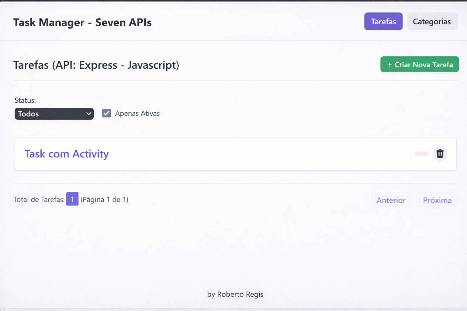Select the plus icon on Criar Nova Tarefa
The width and height of the screenshot is (467, 311).
tap(389, 64)
